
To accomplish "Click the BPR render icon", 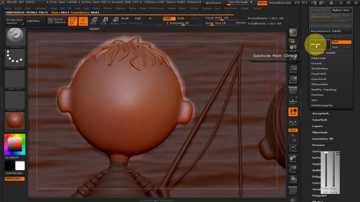I will [293, 33].
